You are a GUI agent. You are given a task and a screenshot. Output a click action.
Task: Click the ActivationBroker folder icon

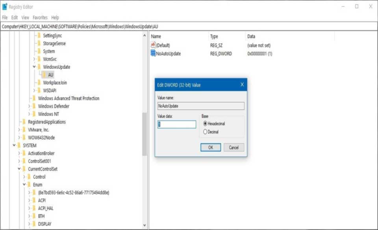coord(24,153)
